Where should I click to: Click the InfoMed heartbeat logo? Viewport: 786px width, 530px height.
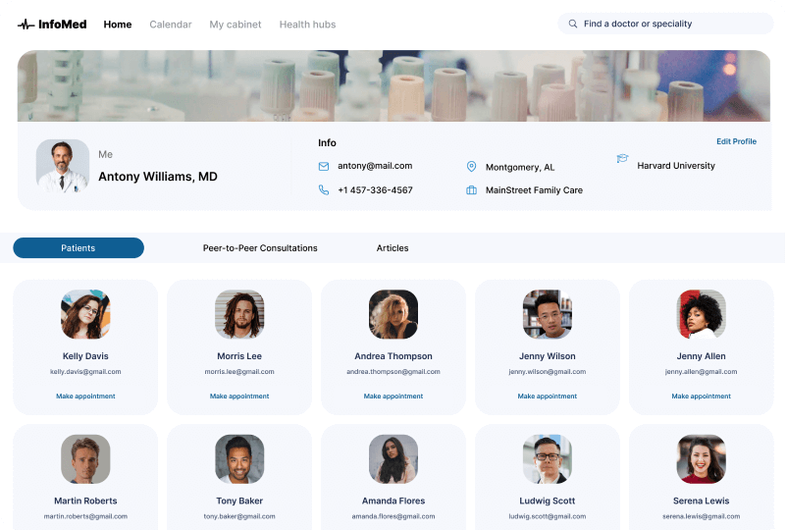[52, 25]
